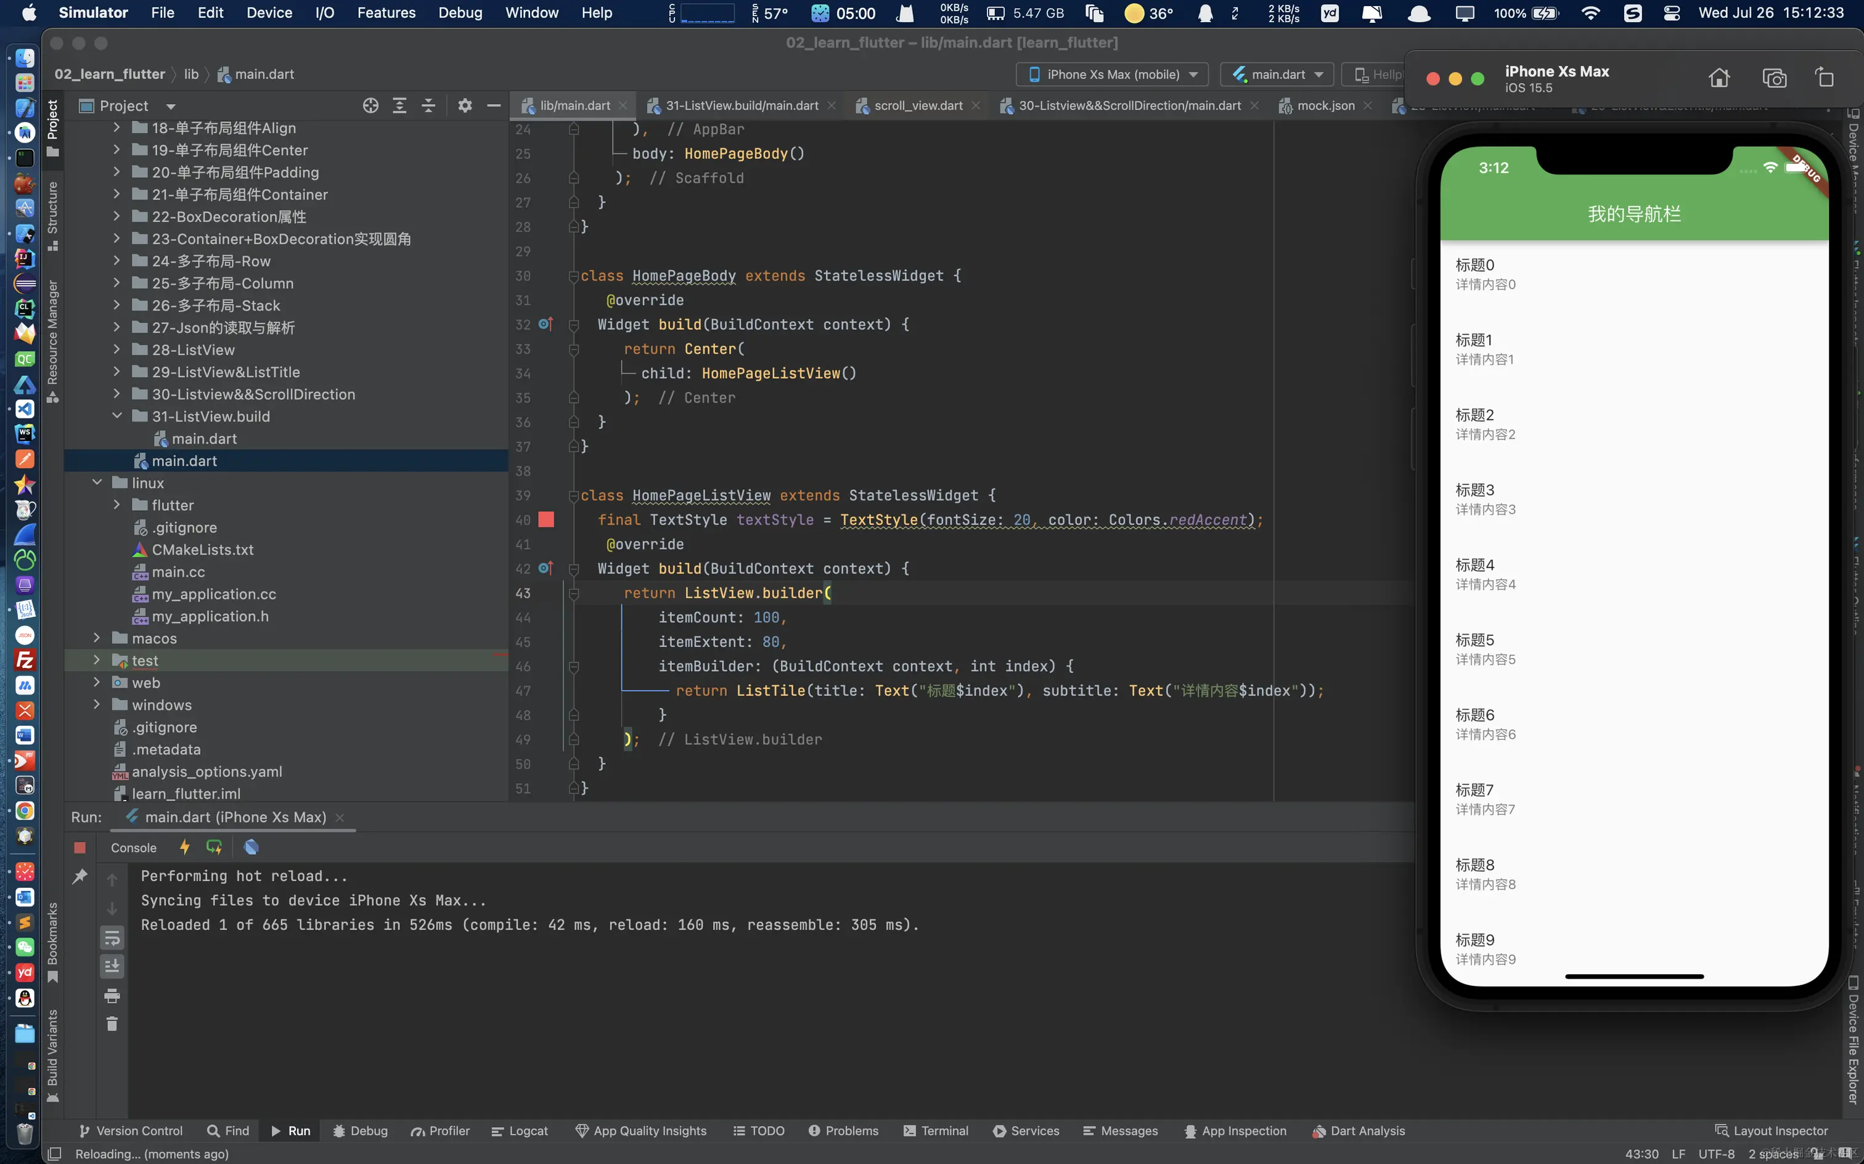This screenshot has width=1864, height=1164.
Task: Expand the flutter folder under linux
Action: (x=116, y=505)
